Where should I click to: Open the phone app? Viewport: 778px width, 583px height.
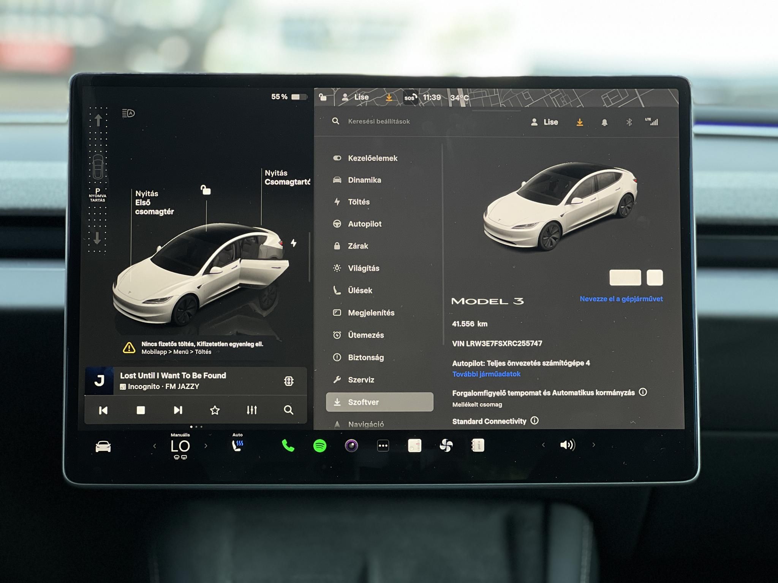click(288, 446)
